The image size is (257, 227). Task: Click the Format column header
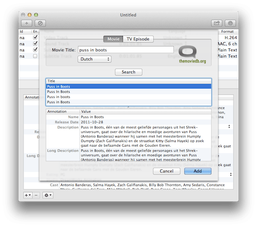(x=227, y=31)
